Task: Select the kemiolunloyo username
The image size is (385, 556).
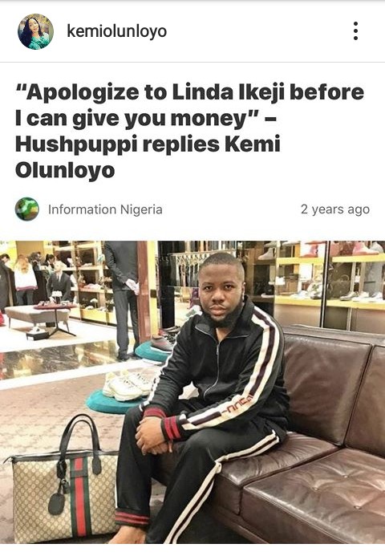Action: click(116, 31)
